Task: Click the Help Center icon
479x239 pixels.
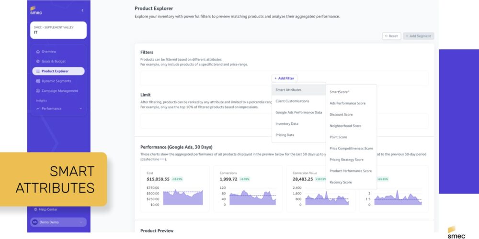Action: pyautogui.click(x=35, y=209)
